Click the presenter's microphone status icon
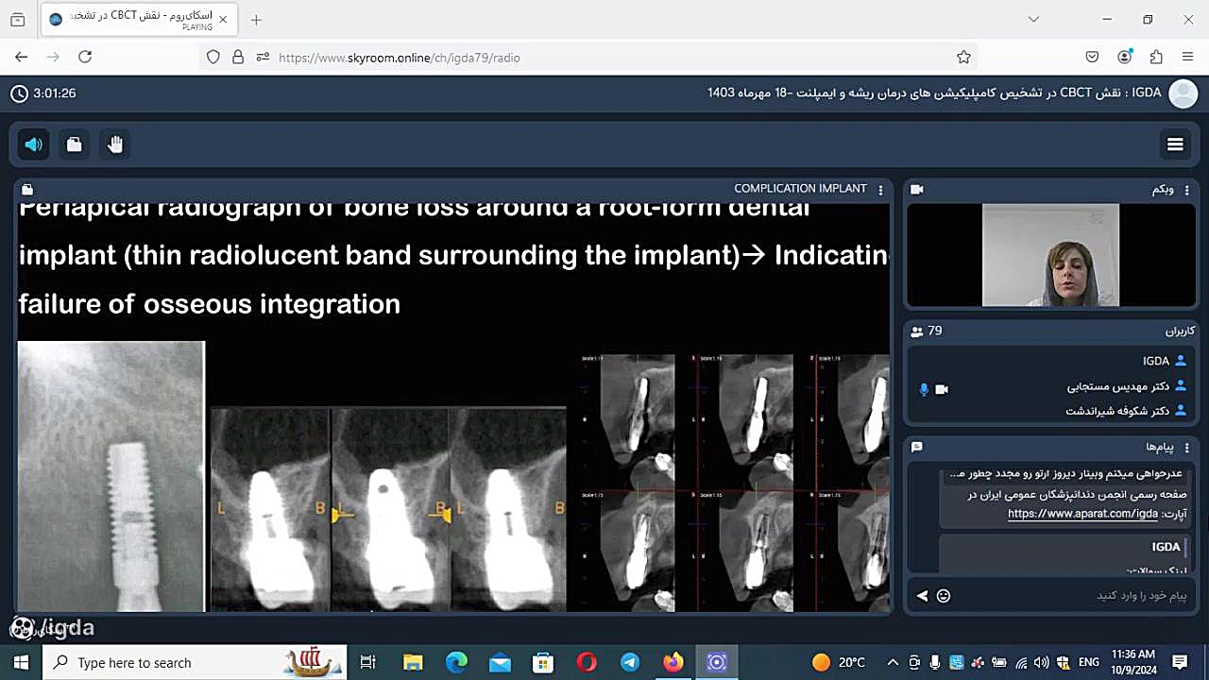 tap(924, 389)
